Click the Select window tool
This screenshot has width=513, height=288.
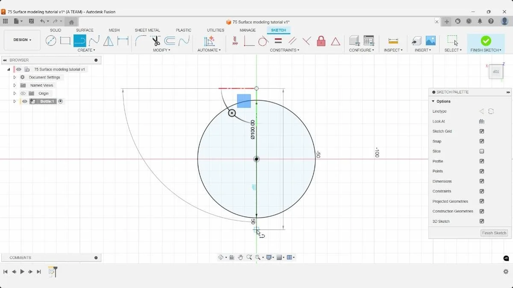[x=453, y=41]
